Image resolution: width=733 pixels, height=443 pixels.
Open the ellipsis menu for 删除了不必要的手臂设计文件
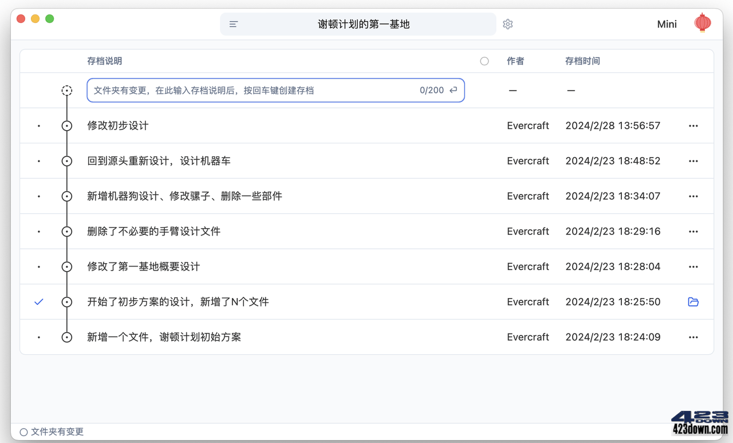[693, 231]
